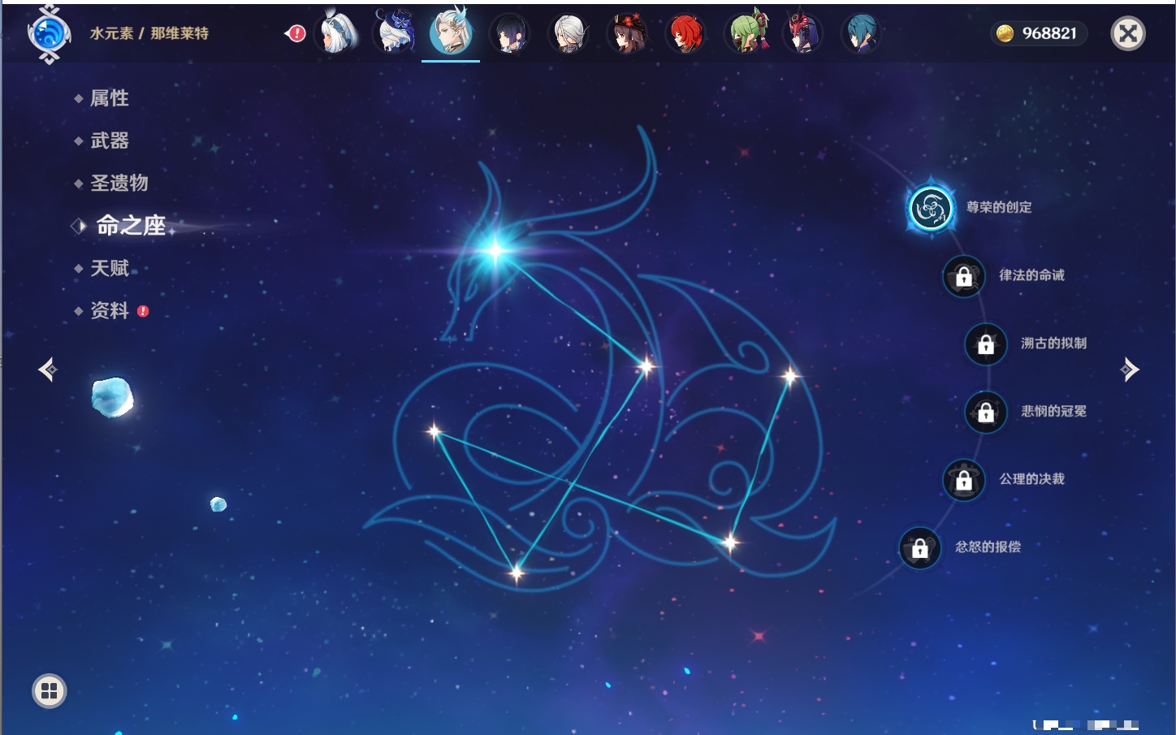The height and width of the screenshot is (735, 1176).
Task: Select the avatar wearing a red tengu mask
Action: coord(802,33)
